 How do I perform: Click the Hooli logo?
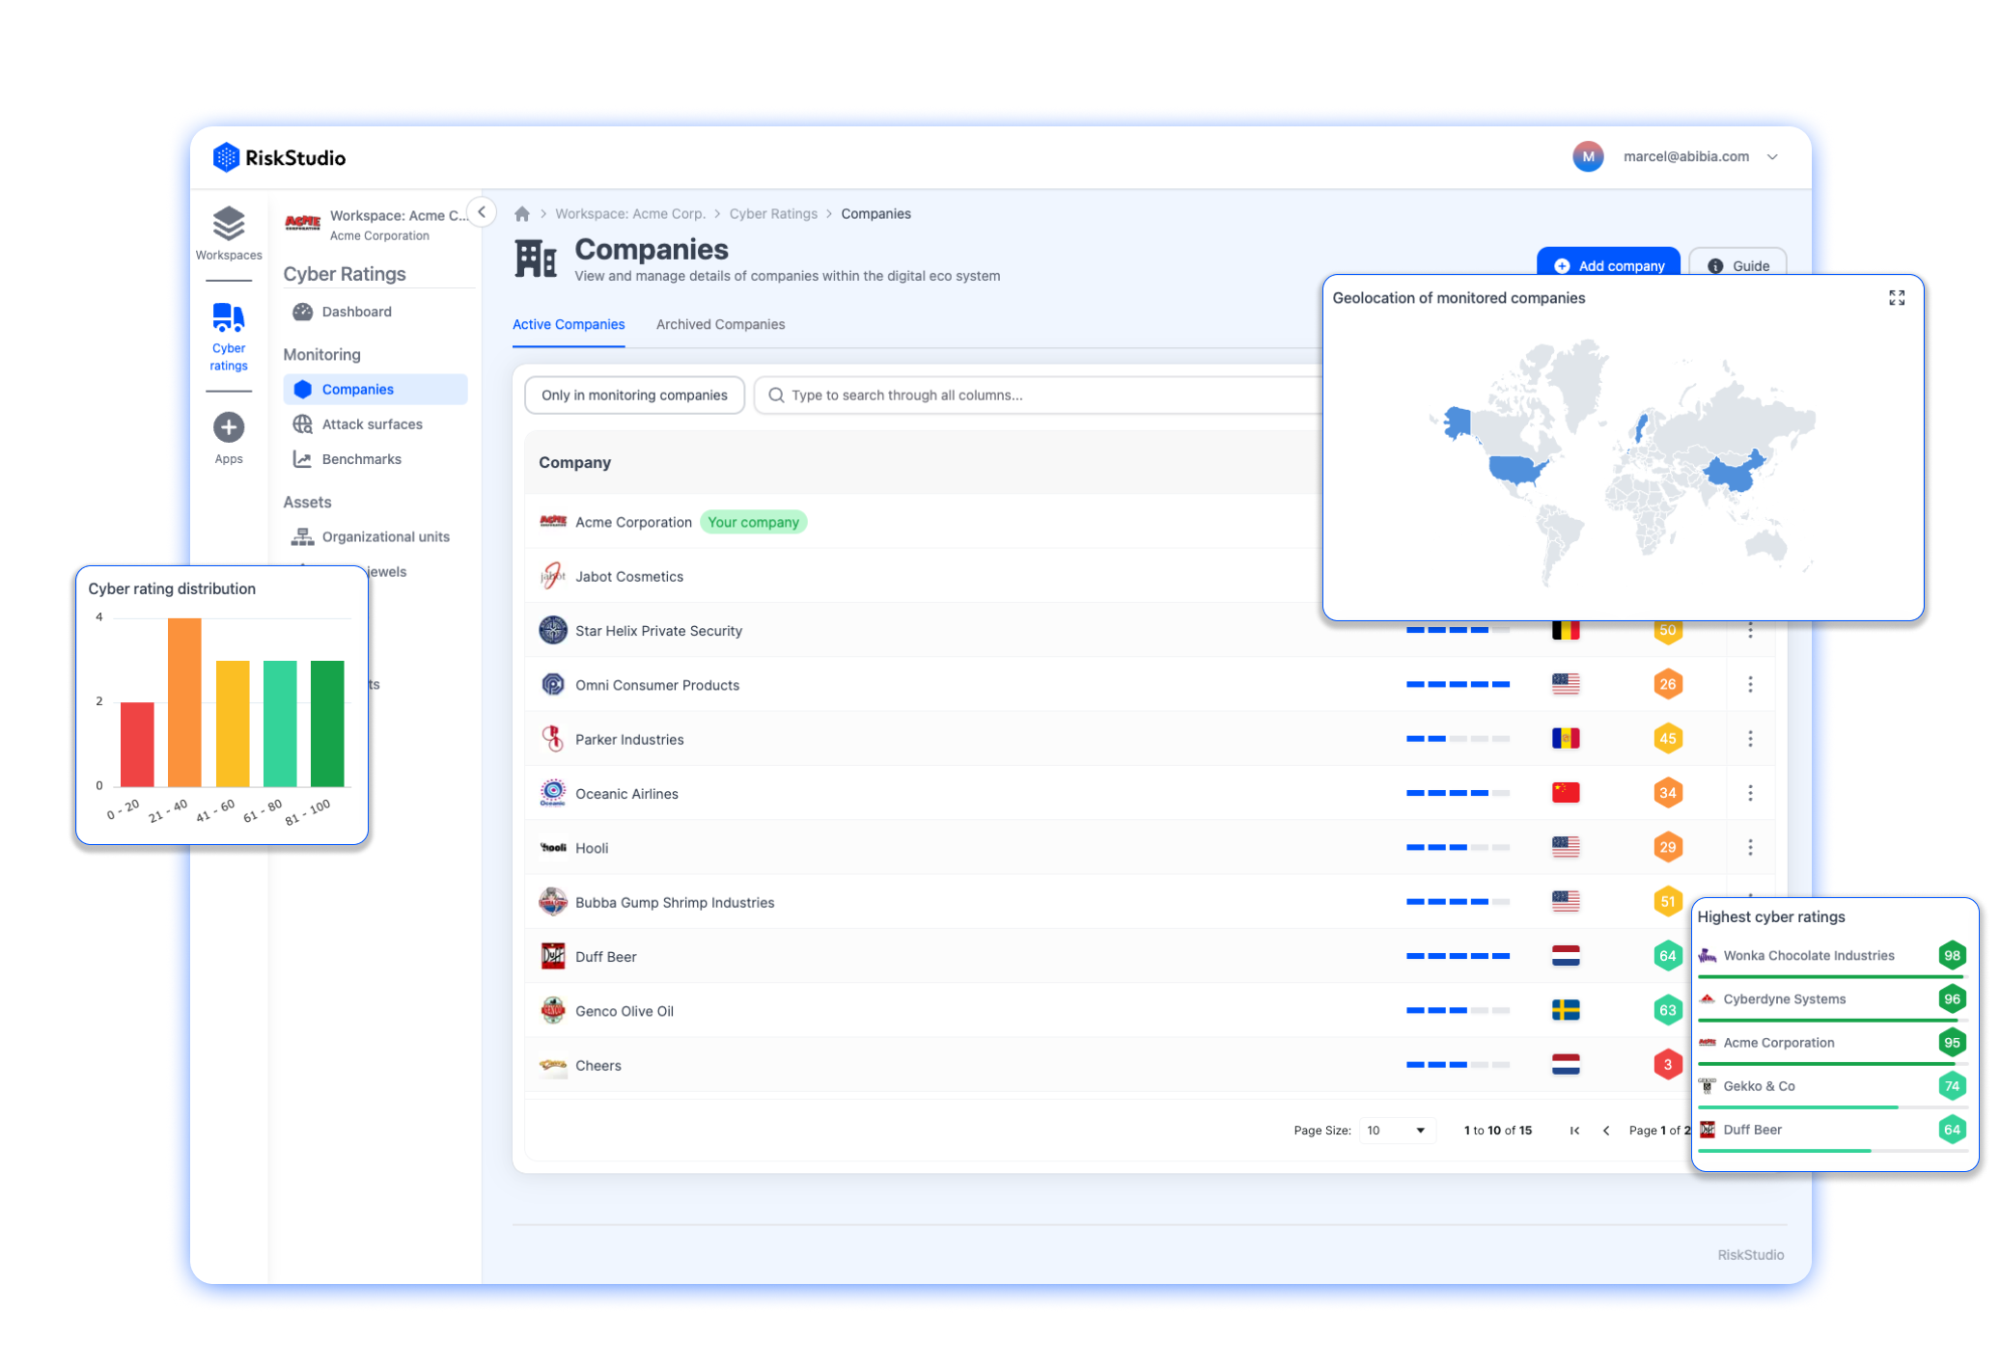pos(553,848)
